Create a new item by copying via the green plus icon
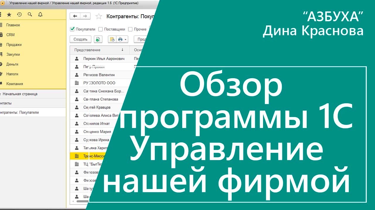Viewport: 375px width, 210px height. (x=98, y=39)
